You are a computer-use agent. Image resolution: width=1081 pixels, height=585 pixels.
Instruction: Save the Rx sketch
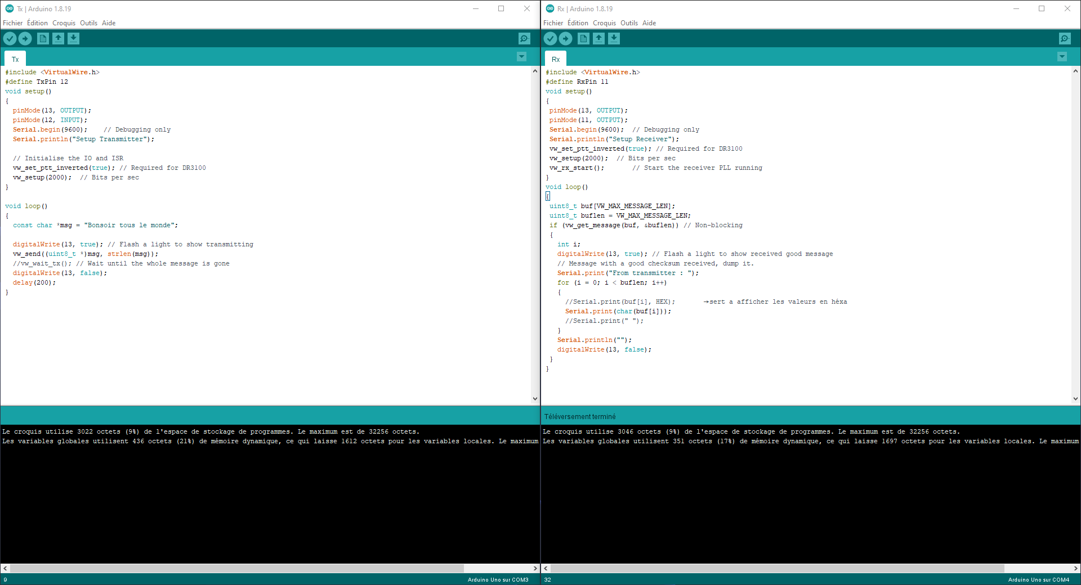[x=613, y=38]
